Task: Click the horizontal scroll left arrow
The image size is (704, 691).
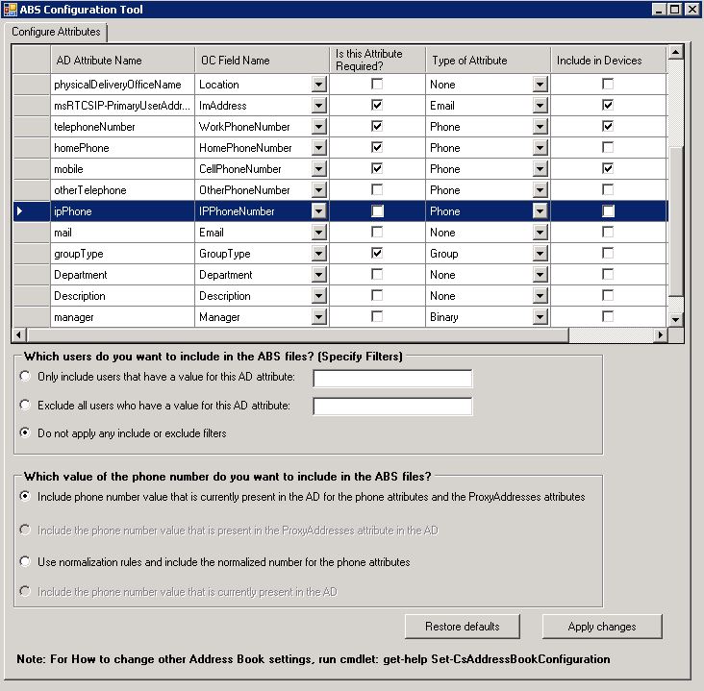Action: coord(17,334)
